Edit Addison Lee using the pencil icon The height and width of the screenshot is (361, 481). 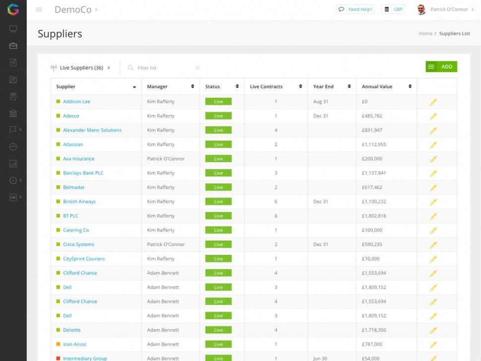point(433,102)
